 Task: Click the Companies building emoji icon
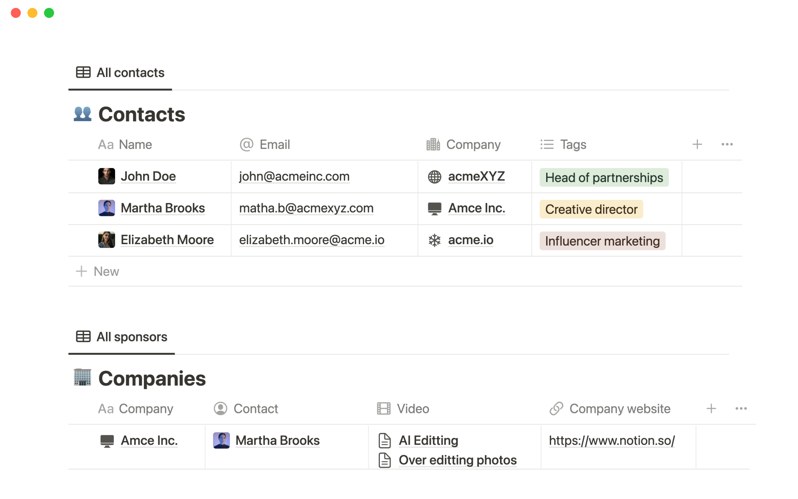(82, 378)
